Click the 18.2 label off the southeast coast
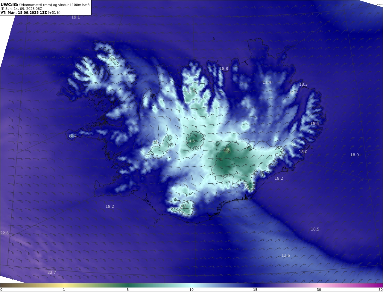Image resolution: width=383 pixels, height=292 pixels. pos(279,179)
